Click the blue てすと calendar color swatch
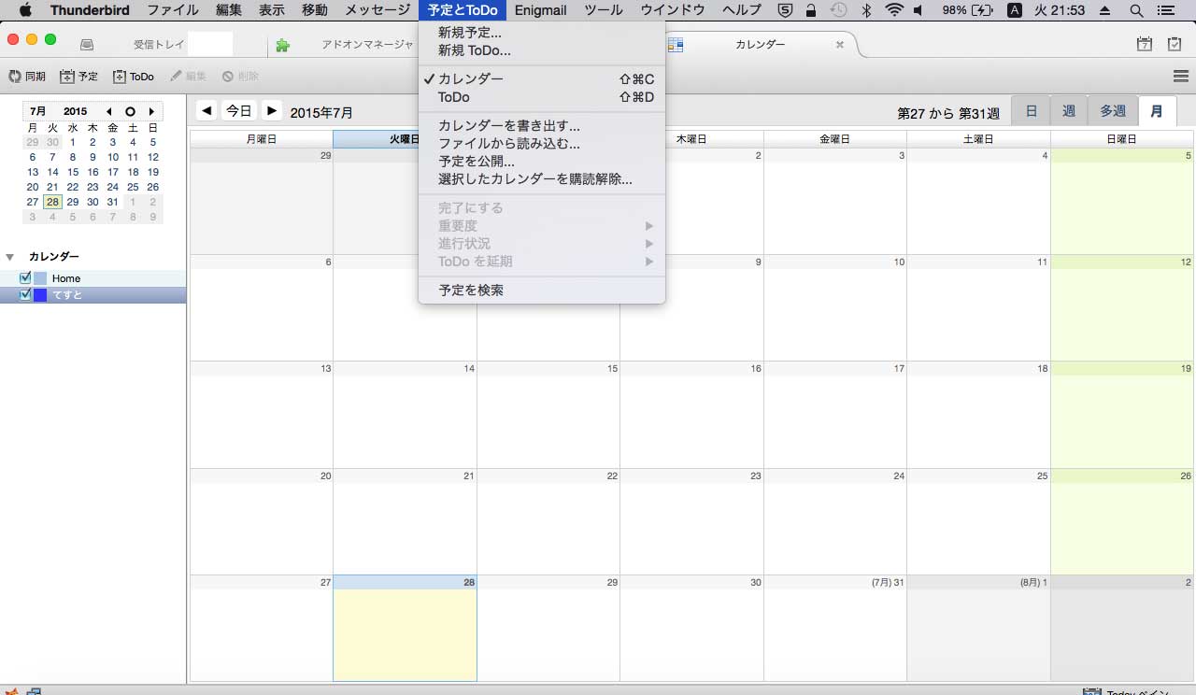Viewport: 1196px width, 695px height. coord(40,295)
